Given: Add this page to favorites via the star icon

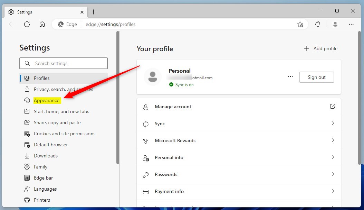Looking at the screenshot, I should [x=300, y=24].
